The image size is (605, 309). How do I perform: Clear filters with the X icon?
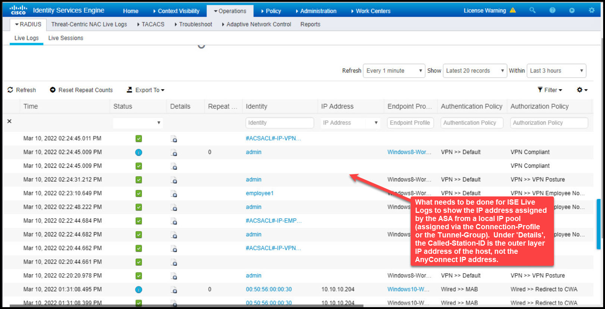pos(9,121)
